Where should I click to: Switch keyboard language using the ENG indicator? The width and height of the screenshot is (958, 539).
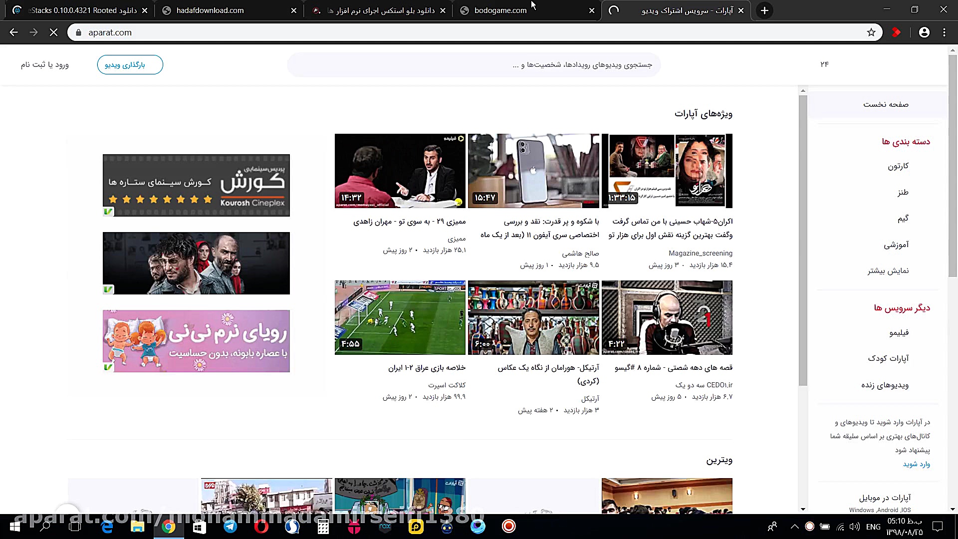pyautogui.click(x=873, y=527)
